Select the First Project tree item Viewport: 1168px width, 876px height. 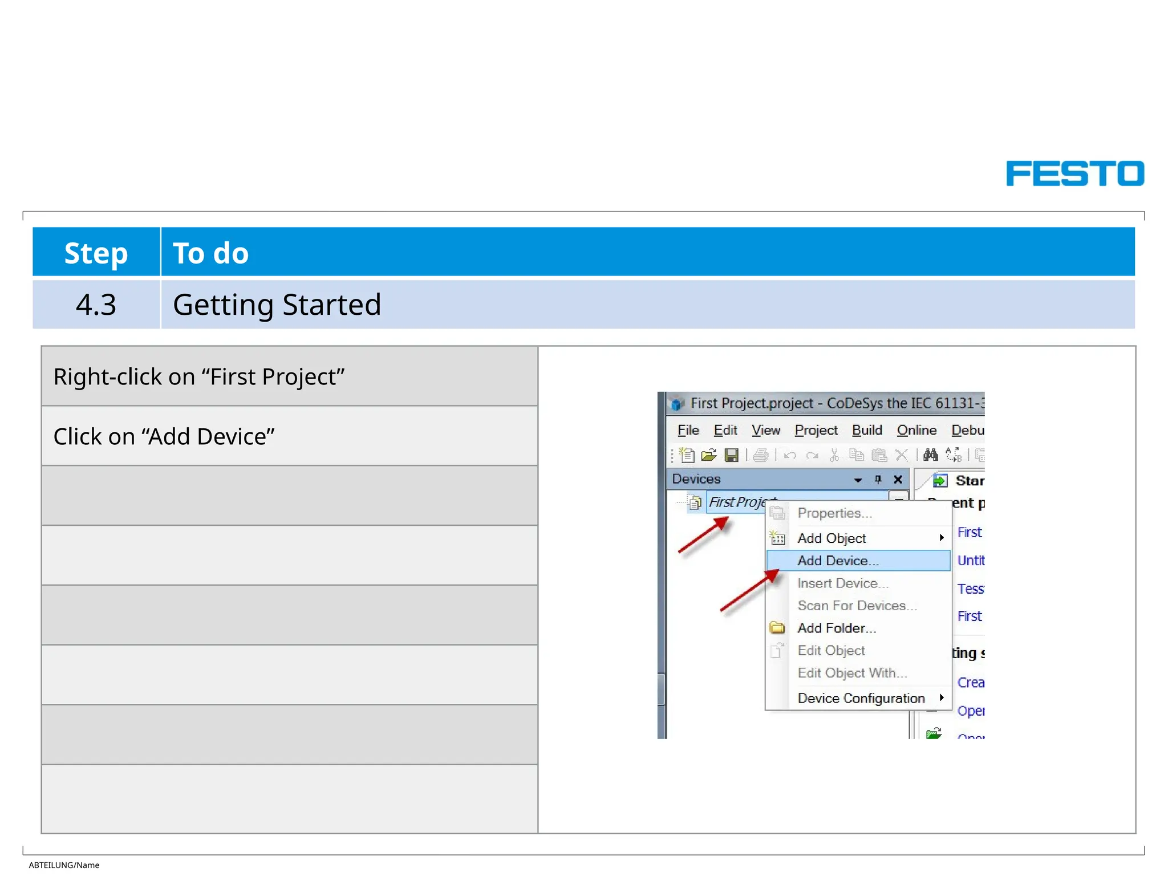click(736, 502)
